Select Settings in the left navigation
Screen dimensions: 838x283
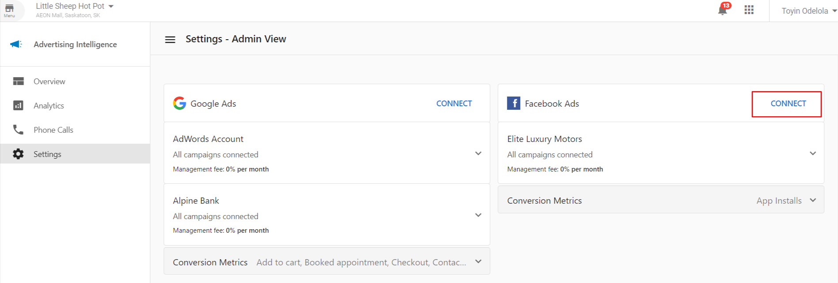click(x=47, y=153)
